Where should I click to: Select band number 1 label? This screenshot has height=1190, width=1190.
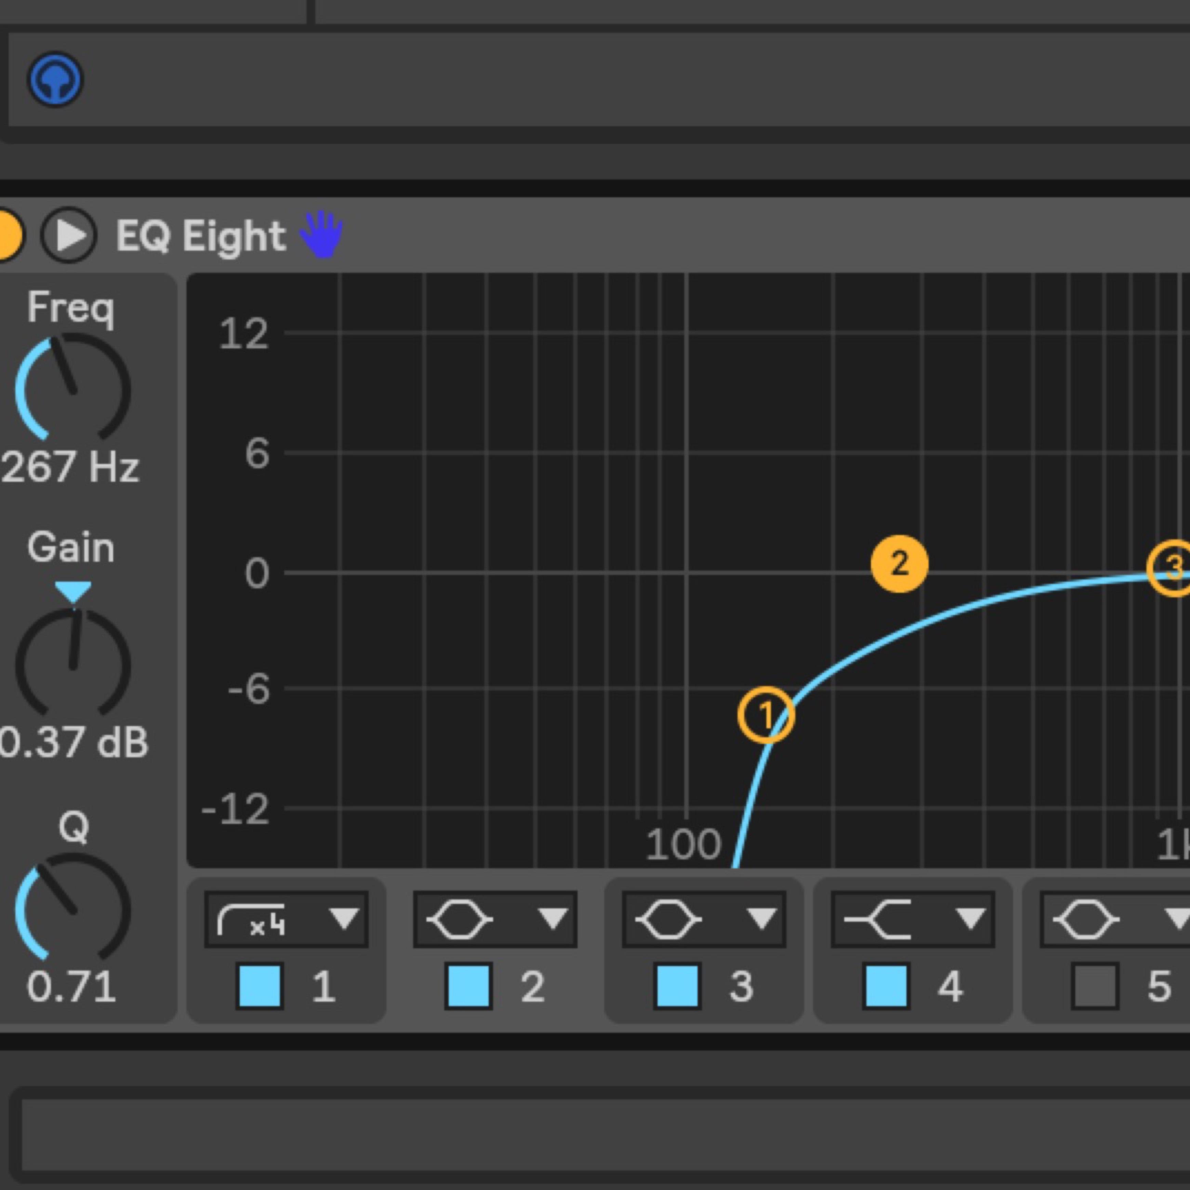(324, 986)
